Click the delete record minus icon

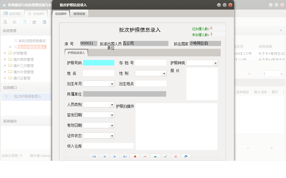[x=145, y=156]
